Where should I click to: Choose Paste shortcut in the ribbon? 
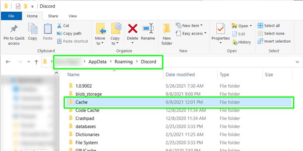pos(72,41)
